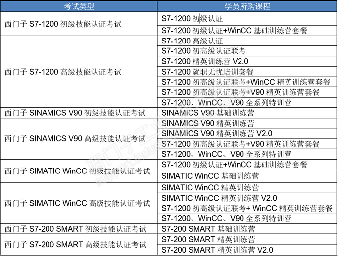Click 联考+V90 精英训练营套餐 in S7-1200 高级 row

click(x=247, y=92)
